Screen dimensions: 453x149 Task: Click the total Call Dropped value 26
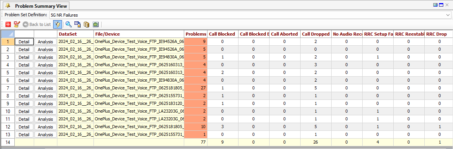(316, 142)
